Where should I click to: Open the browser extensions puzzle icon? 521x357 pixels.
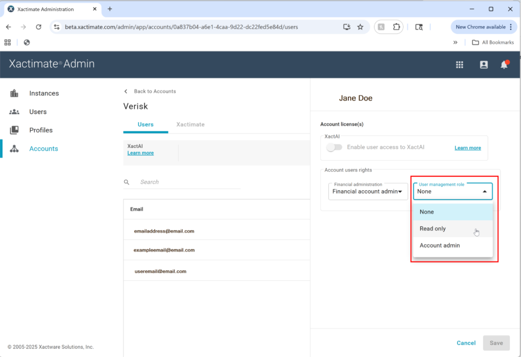point(396,27)
